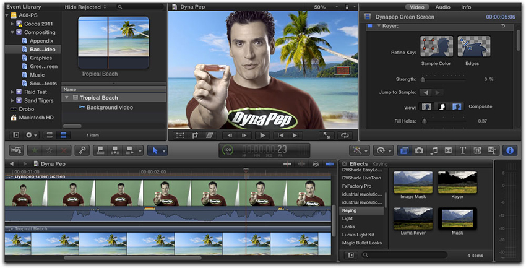Viewport: 526px width, 268px height.
Task: Switch to the Info inspector tab
Action: (466, 7)
